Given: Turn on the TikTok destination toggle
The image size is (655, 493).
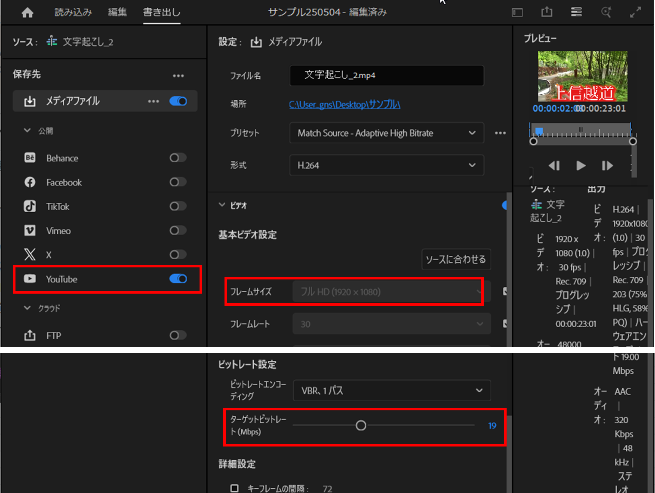Looking at the screenshot, I should (178, 206).
